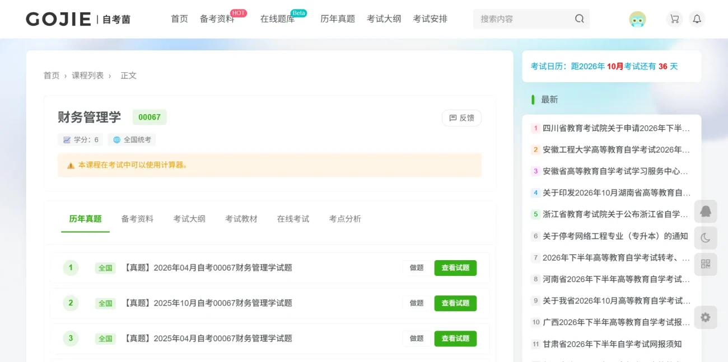The height and width of the screenshot is (362, 728).
Task: Open the notifications bell
Action: [x=697, y=19]
